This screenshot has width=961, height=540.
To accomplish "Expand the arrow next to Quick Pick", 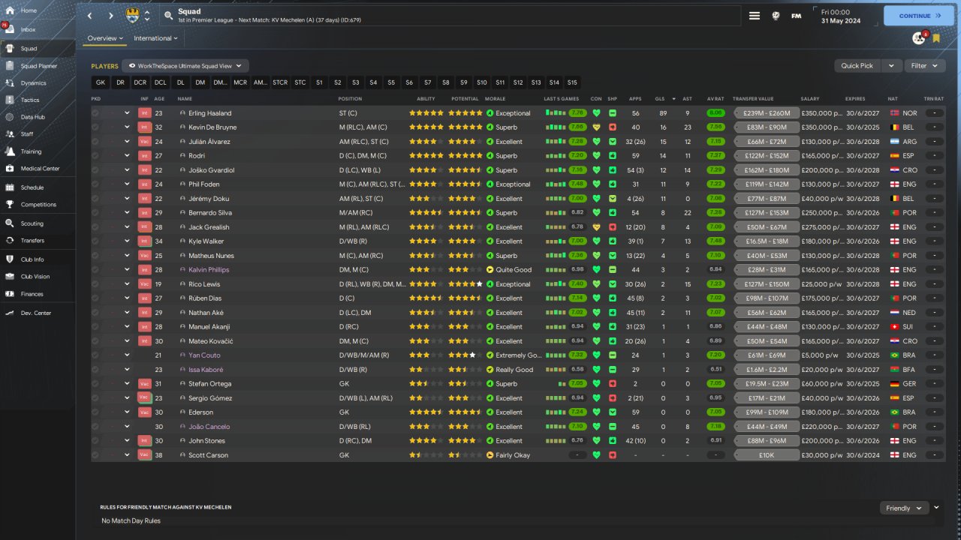I will 891,66.
